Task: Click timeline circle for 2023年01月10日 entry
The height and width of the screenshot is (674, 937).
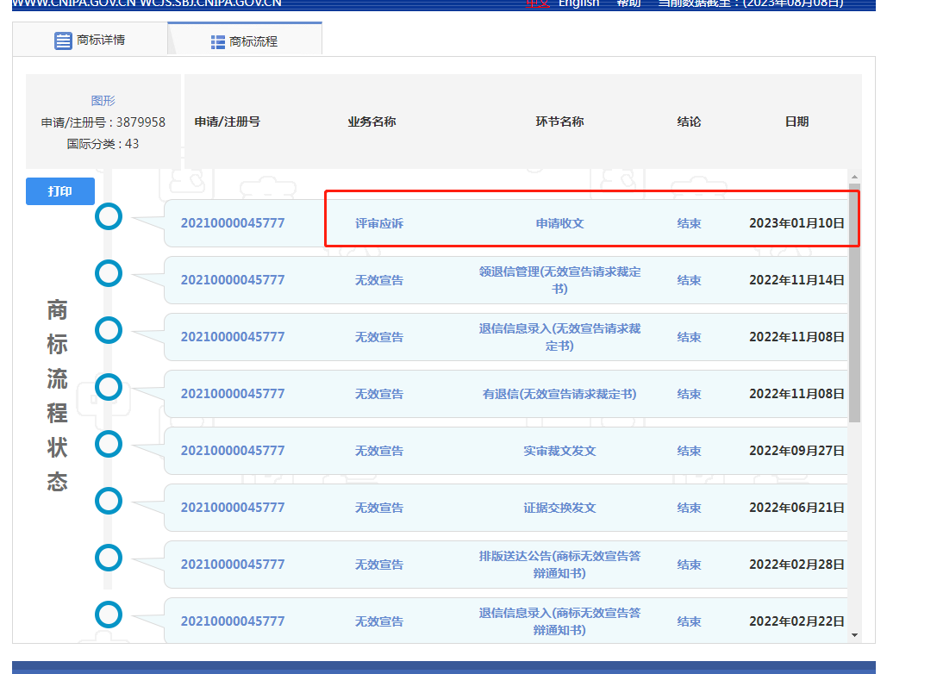Action: point(108,216)
